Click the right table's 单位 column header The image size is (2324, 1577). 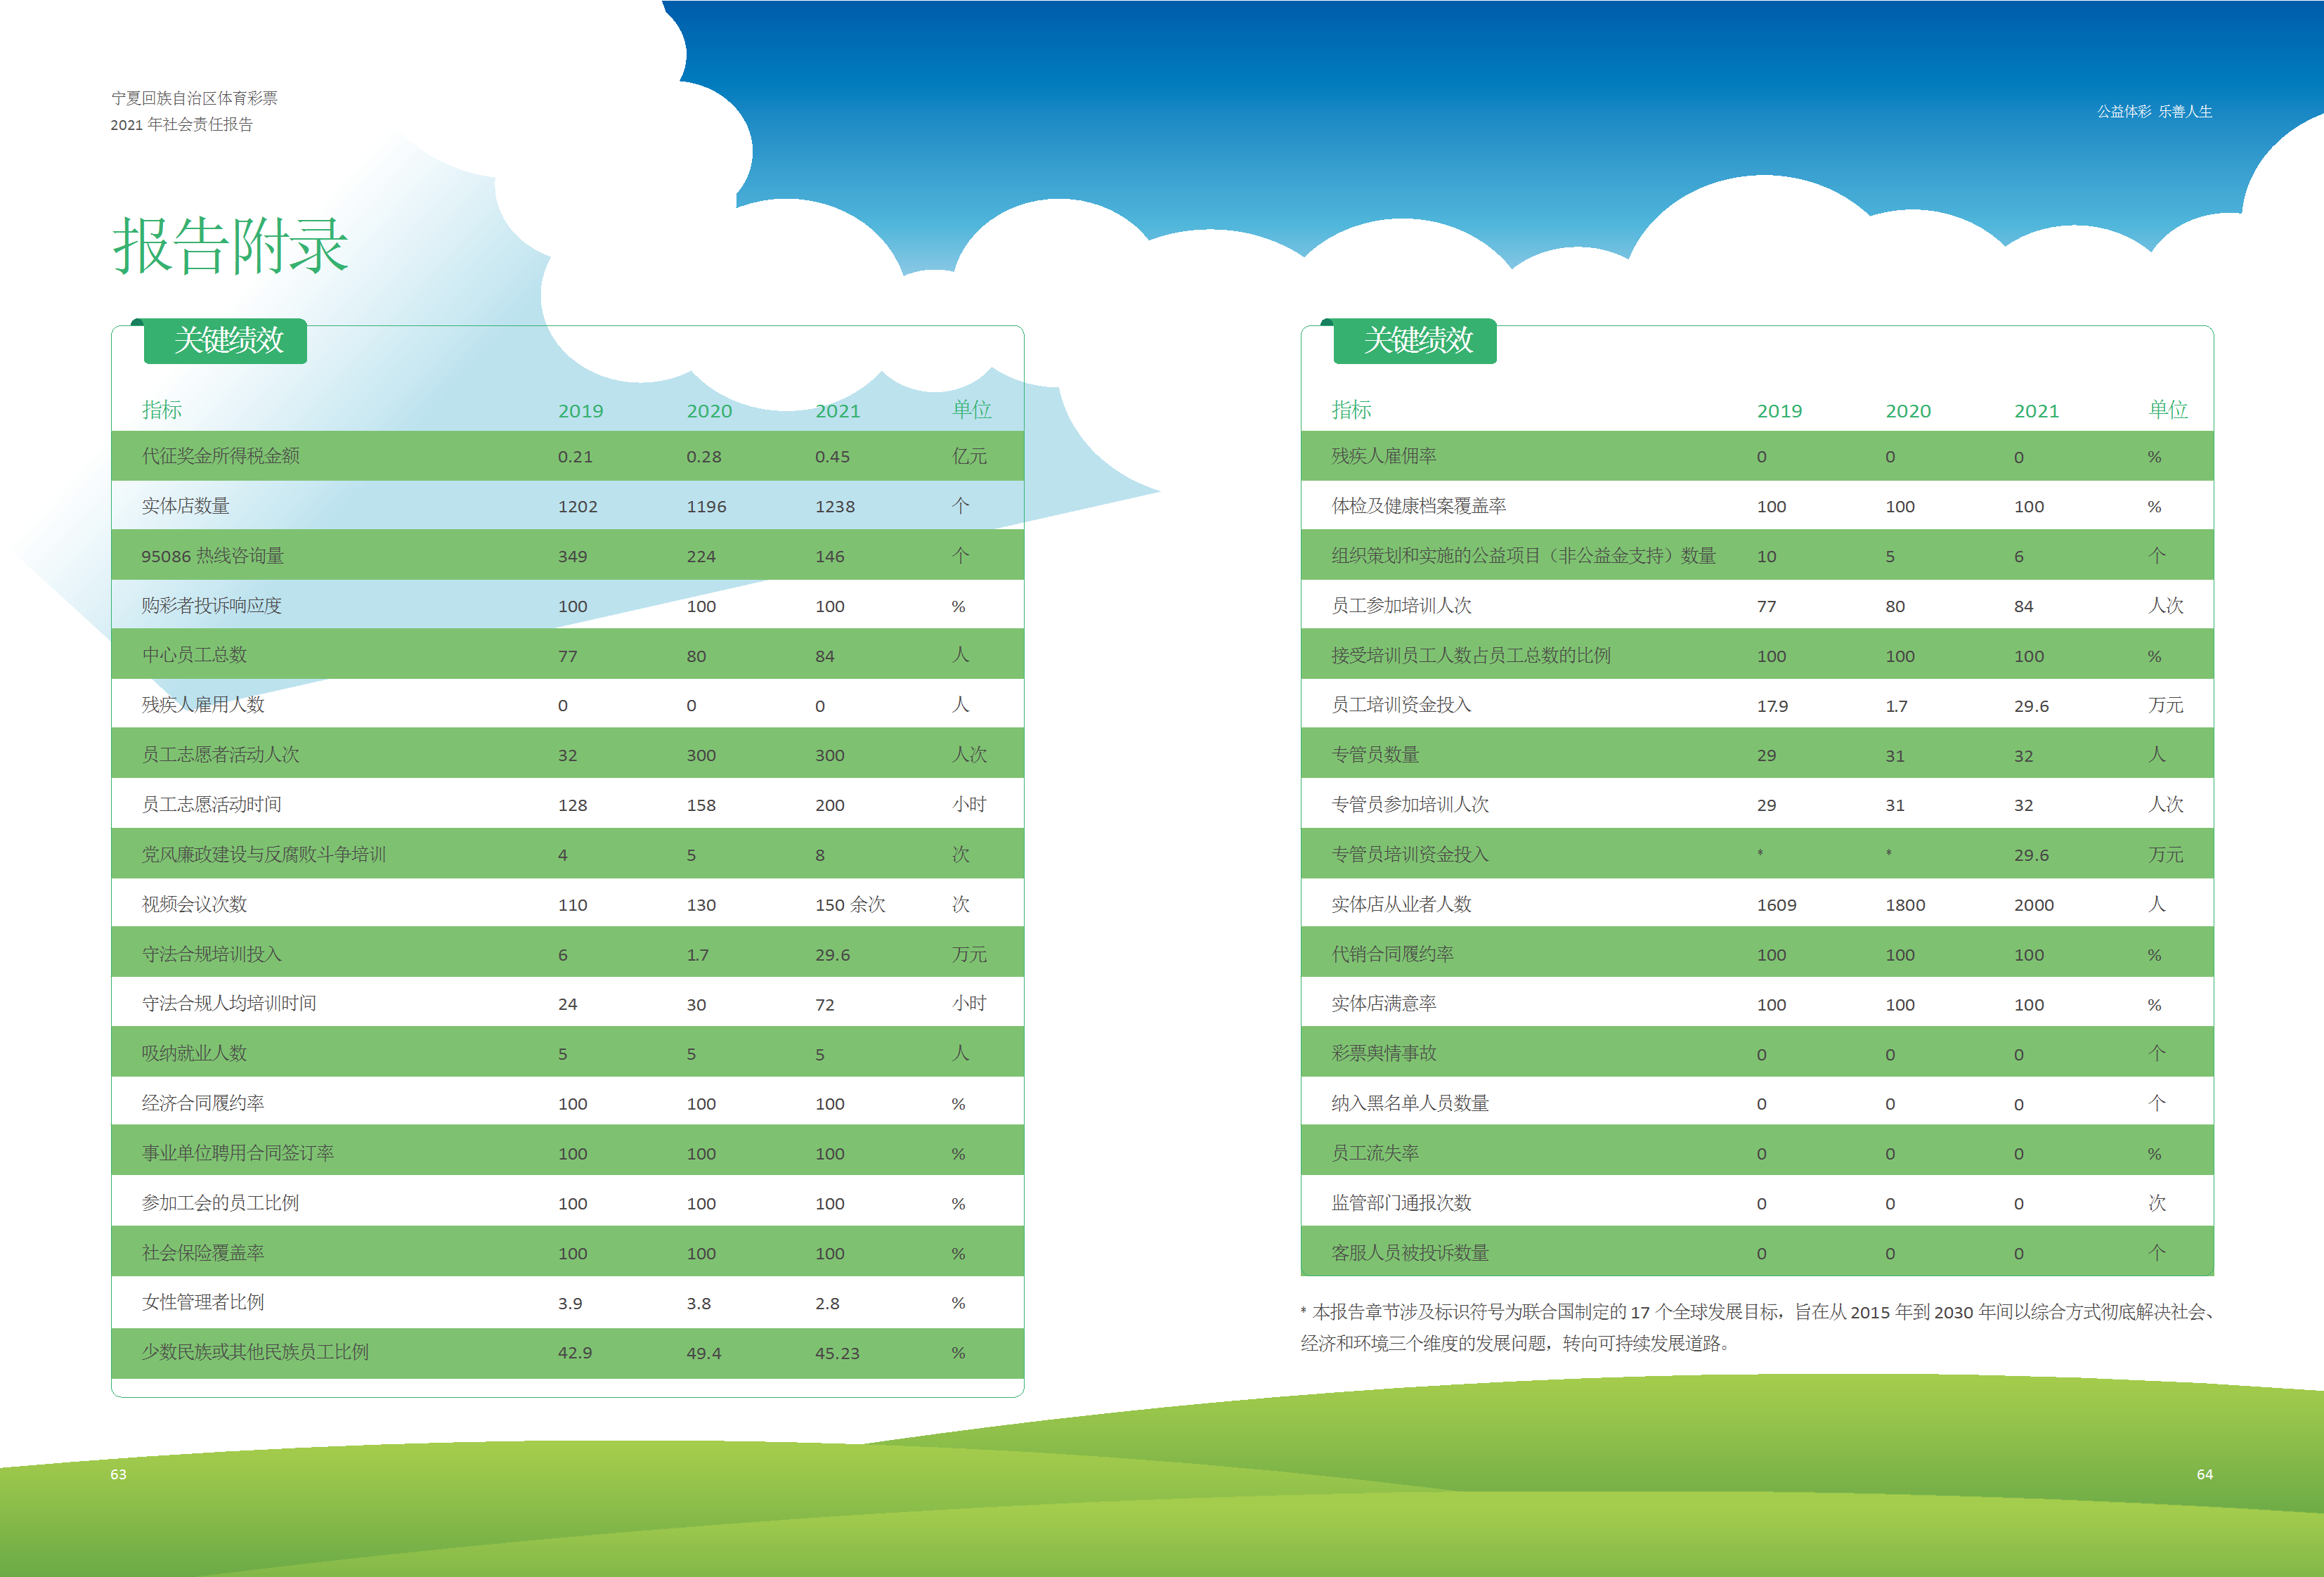click(x=2167, y=410)
